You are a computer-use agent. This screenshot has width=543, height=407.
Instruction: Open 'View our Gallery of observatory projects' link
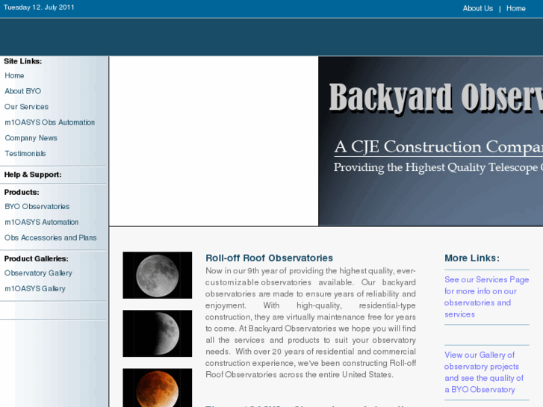tap(484, 373)
